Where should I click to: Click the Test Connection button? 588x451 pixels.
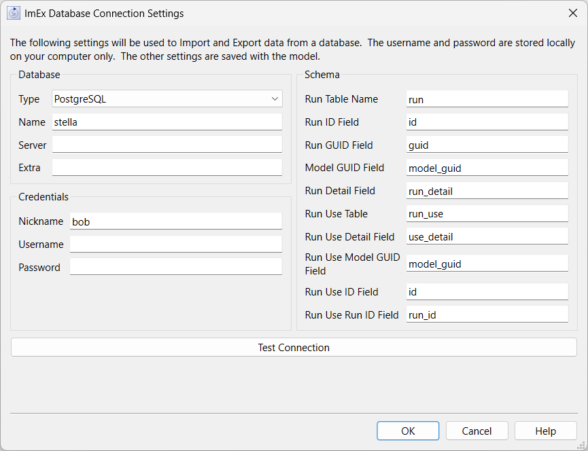pos(294,347)
